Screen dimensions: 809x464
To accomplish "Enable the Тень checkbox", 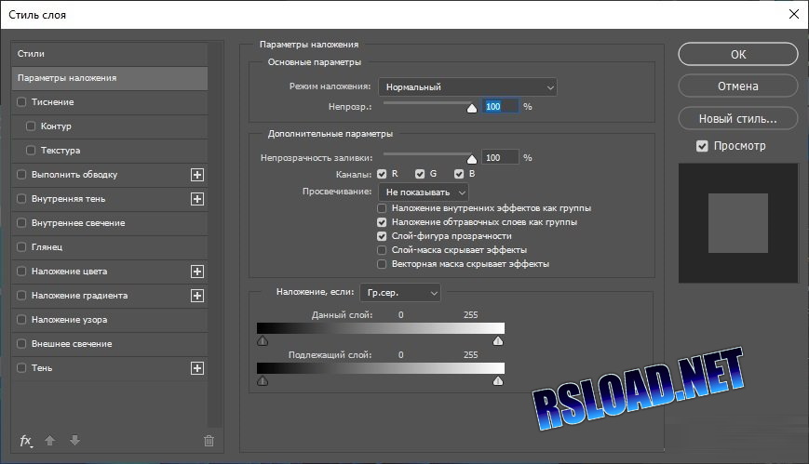I will tap(21, 368).
